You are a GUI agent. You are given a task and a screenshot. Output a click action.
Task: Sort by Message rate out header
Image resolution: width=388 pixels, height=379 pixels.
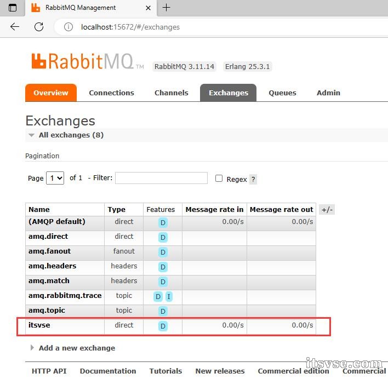[282, 210]
